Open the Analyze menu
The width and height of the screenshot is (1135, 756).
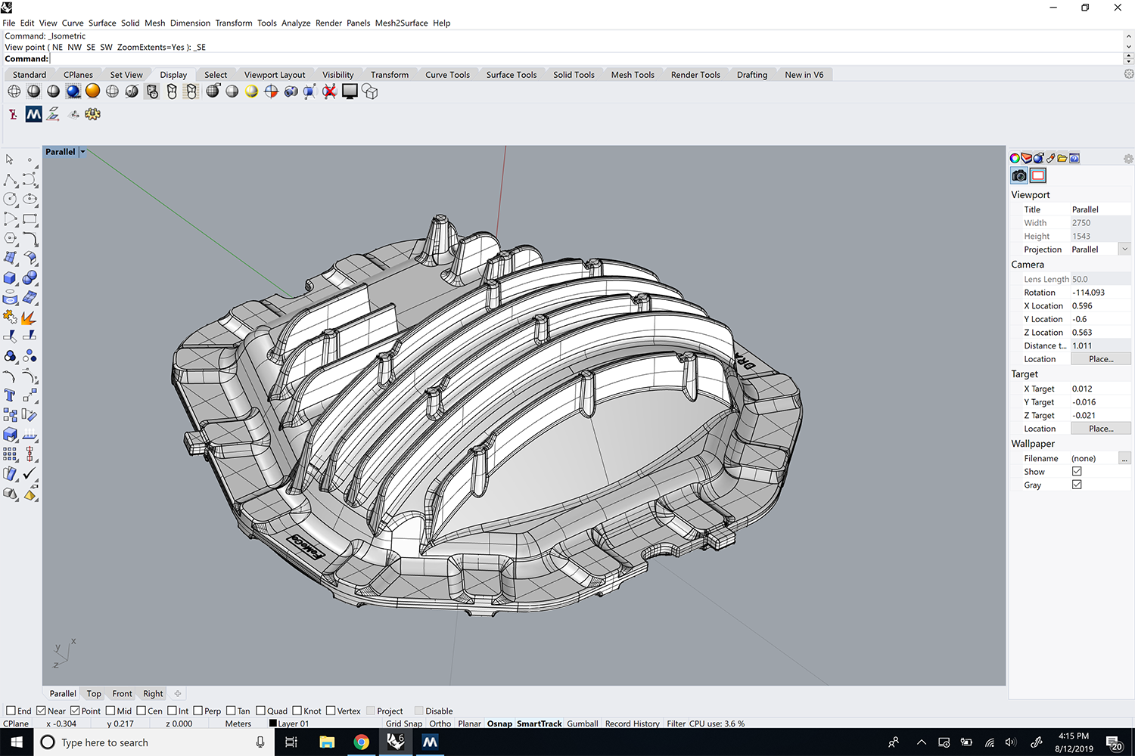click(x=296, y=23)
